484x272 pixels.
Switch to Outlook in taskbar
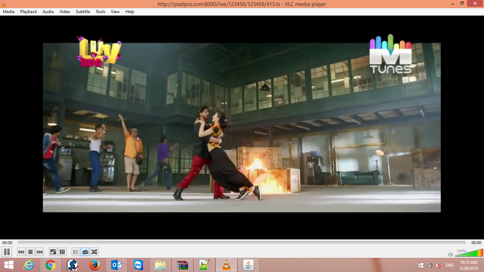tap(117, 265)
